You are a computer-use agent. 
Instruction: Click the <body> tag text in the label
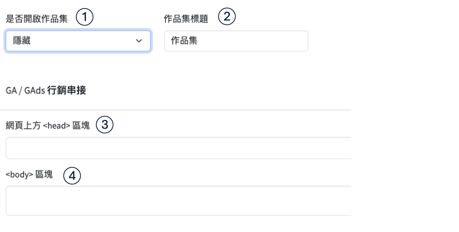click(19, 174)
